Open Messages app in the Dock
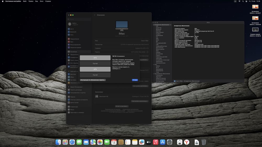 click(x=79, y=142)
